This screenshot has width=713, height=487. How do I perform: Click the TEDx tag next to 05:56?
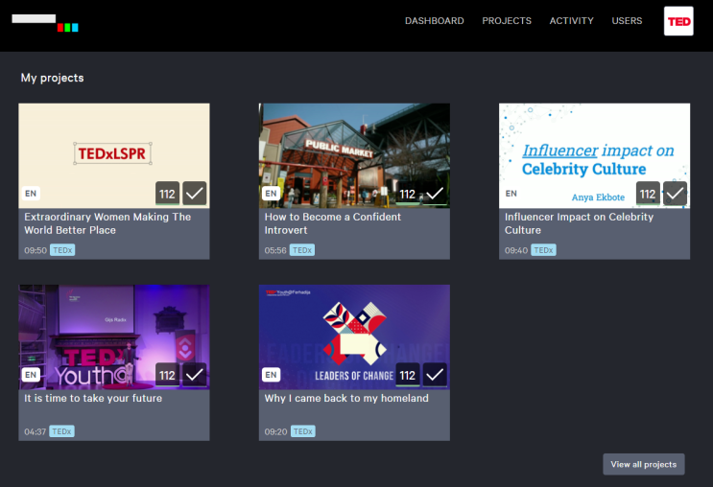(302, 250)
